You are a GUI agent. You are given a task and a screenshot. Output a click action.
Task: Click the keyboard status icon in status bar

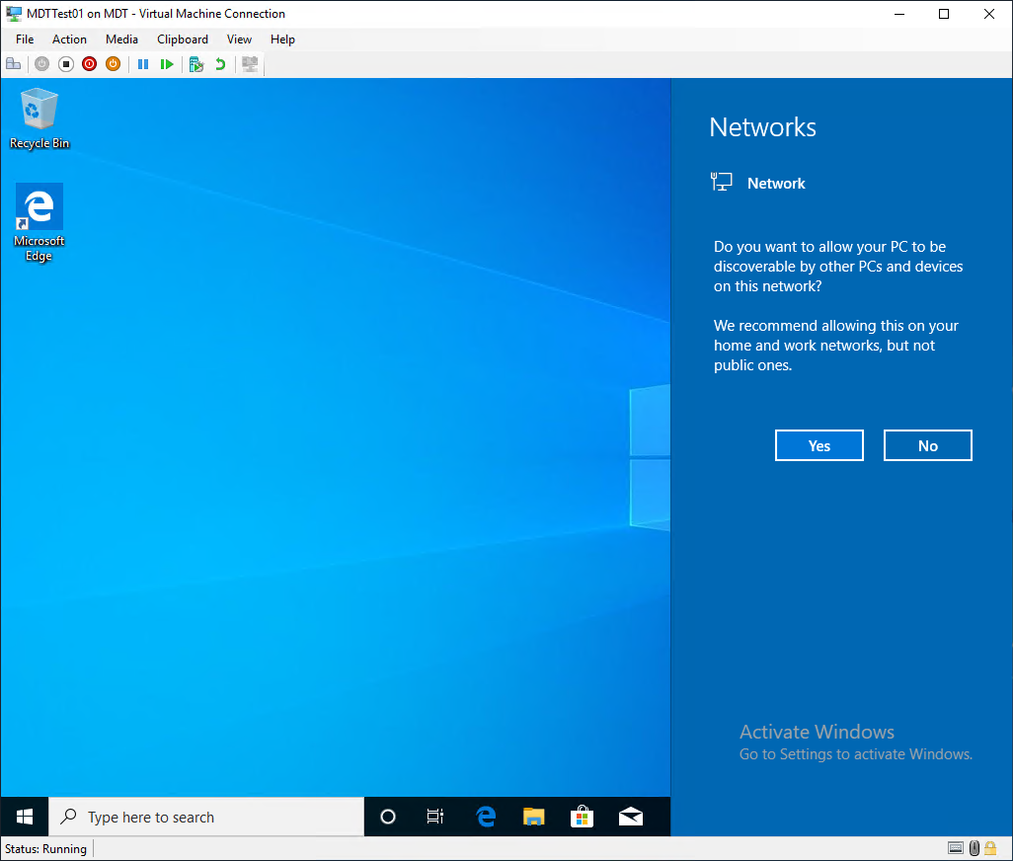coord(956,848)
